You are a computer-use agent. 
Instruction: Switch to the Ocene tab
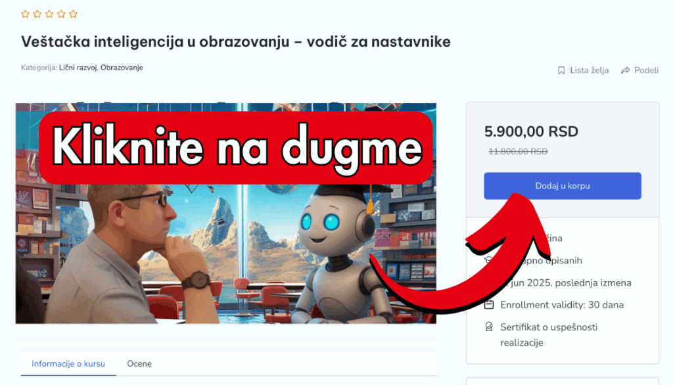(x=139, y=363)
